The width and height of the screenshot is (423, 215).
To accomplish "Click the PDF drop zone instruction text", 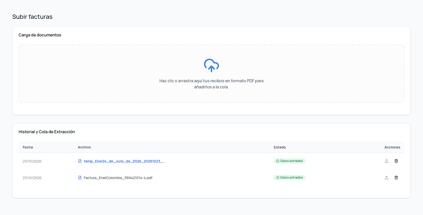I will coord(211,84).
